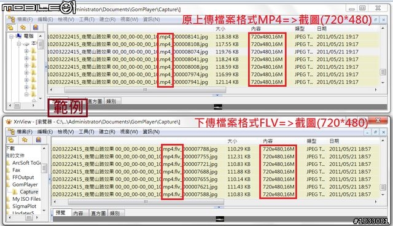The height and width of the screenshot is (226, 393).
Task: Close the bottom XnView window
Action: point(378,121)
